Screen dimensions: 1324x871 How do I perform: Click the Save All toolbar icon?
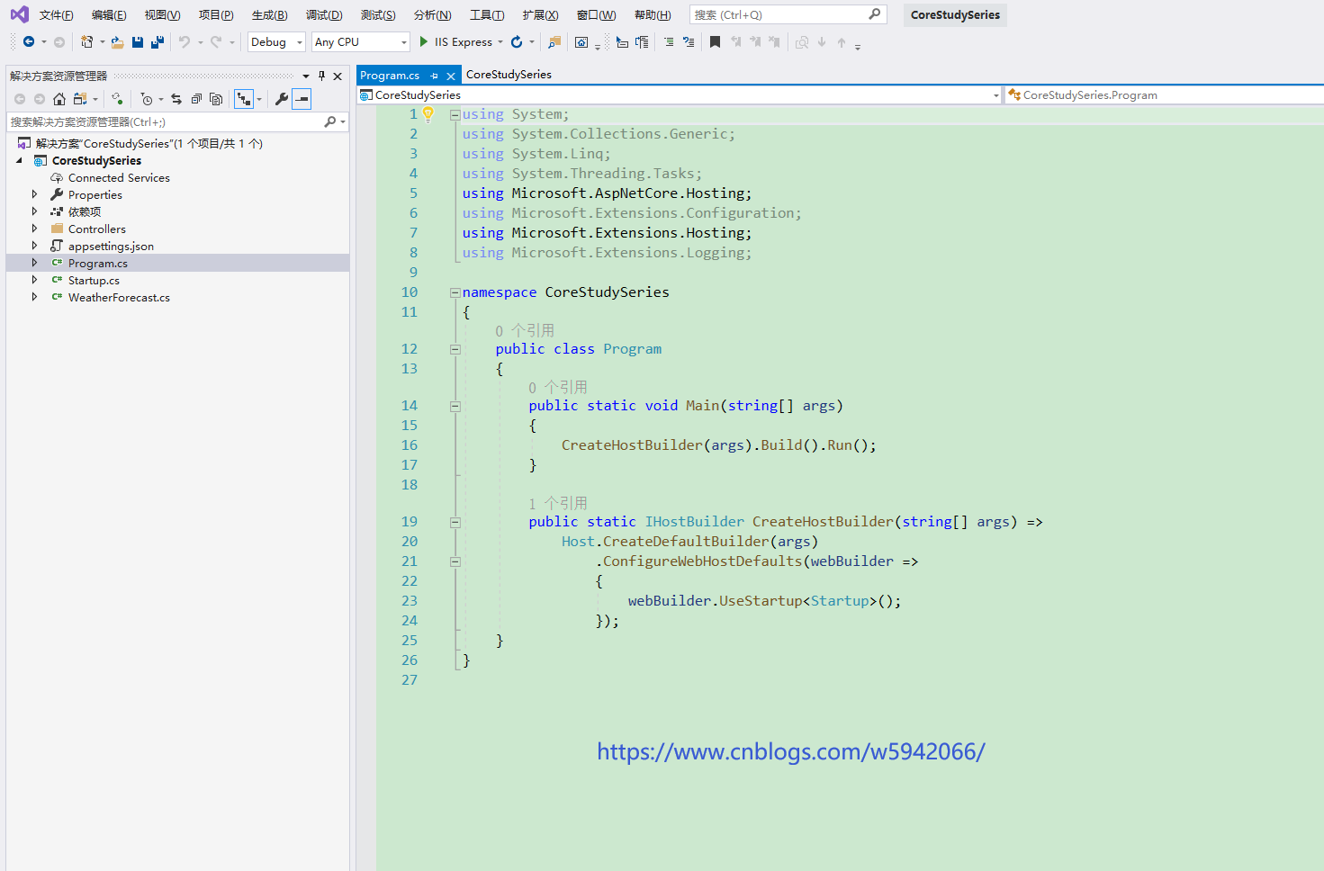pyautogui.click(x=158, y=42)
